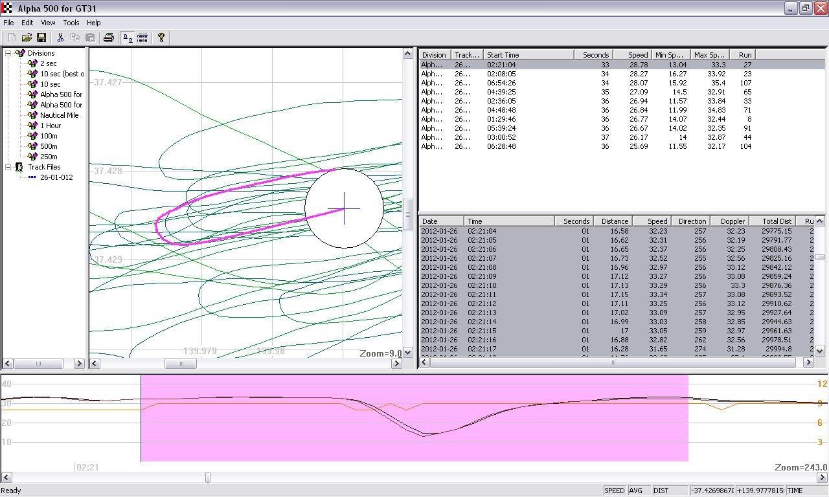Click the Print toolbar icon
829x497 pixels.
[x=109, y=38]
